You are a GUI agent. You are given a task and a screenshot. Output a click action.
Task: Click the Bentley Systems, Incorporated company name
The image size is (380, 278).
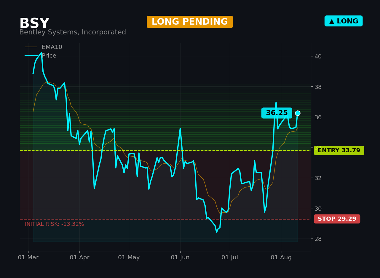click(x=73, y=32)
